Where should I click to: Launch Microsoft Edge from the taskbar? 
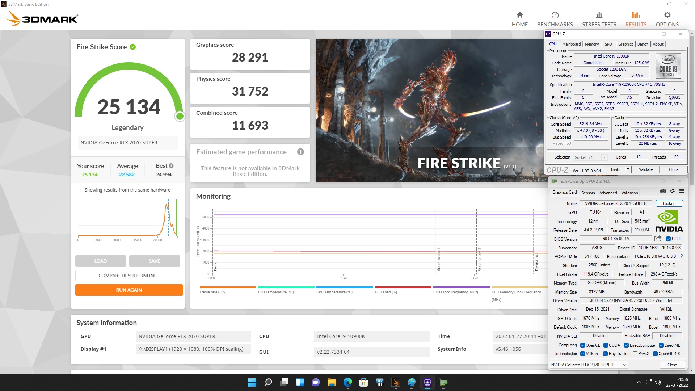click(x=348, y=382)
